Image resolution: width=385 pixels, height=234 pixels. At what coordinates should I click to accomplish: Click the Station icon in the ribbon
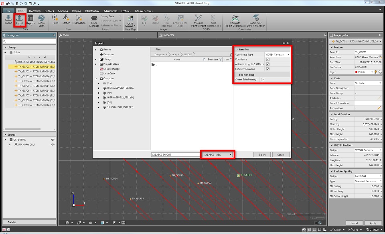tap(67, 20)
